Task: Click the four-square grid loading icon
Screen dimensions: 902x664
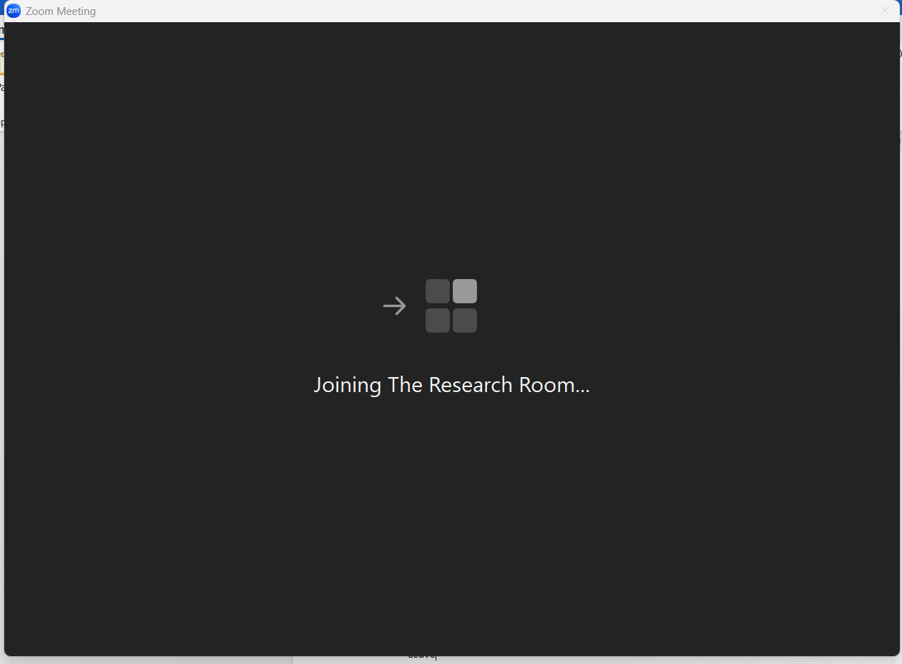Action: click(451, 306)
